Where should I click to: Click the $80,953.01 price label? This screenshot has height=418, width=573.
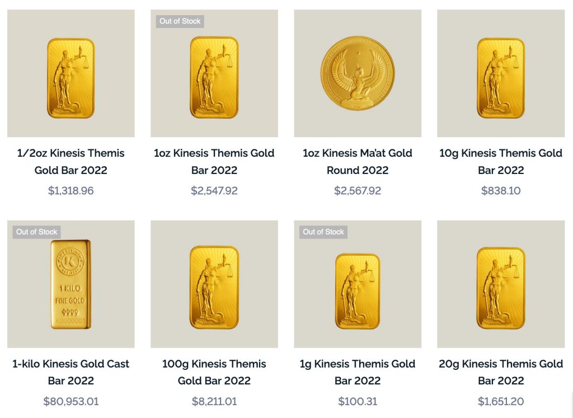(71, 401)
